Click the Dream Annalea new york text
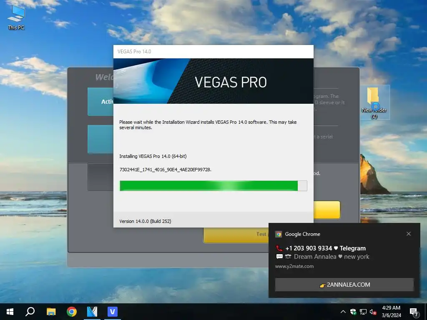 point(332,257)
